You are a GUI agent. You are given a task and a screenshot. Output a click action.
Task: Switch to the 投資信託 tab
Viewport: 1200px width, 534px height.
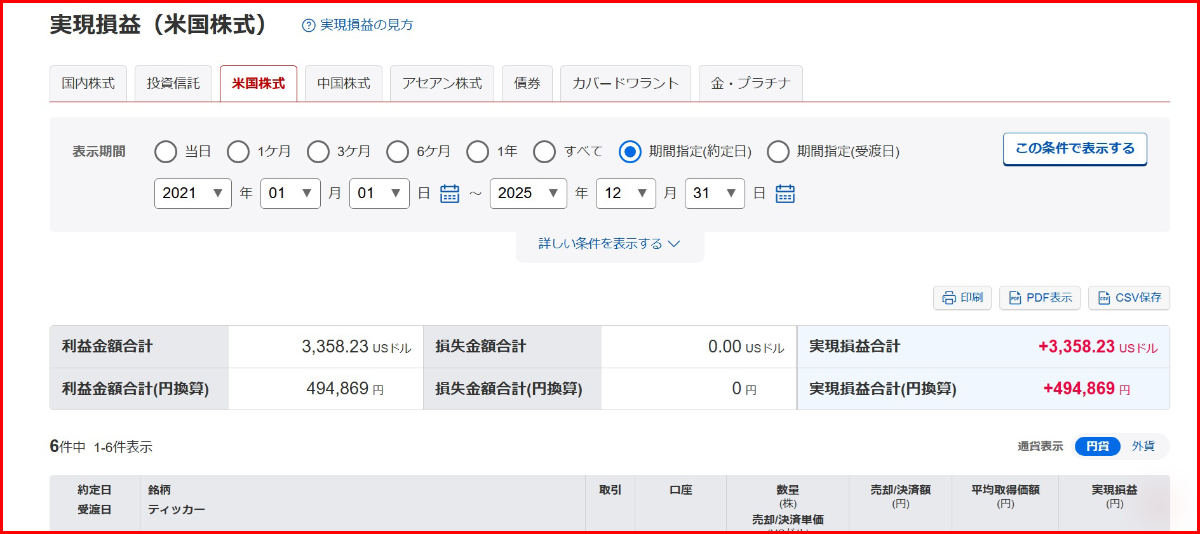tap(173, 84)
